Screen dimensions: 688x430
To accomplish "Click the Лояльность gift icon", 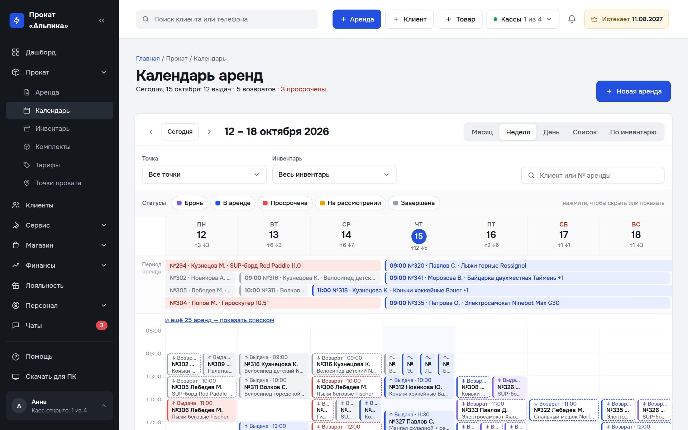I will pyautogui.click(x=16, y=286).
